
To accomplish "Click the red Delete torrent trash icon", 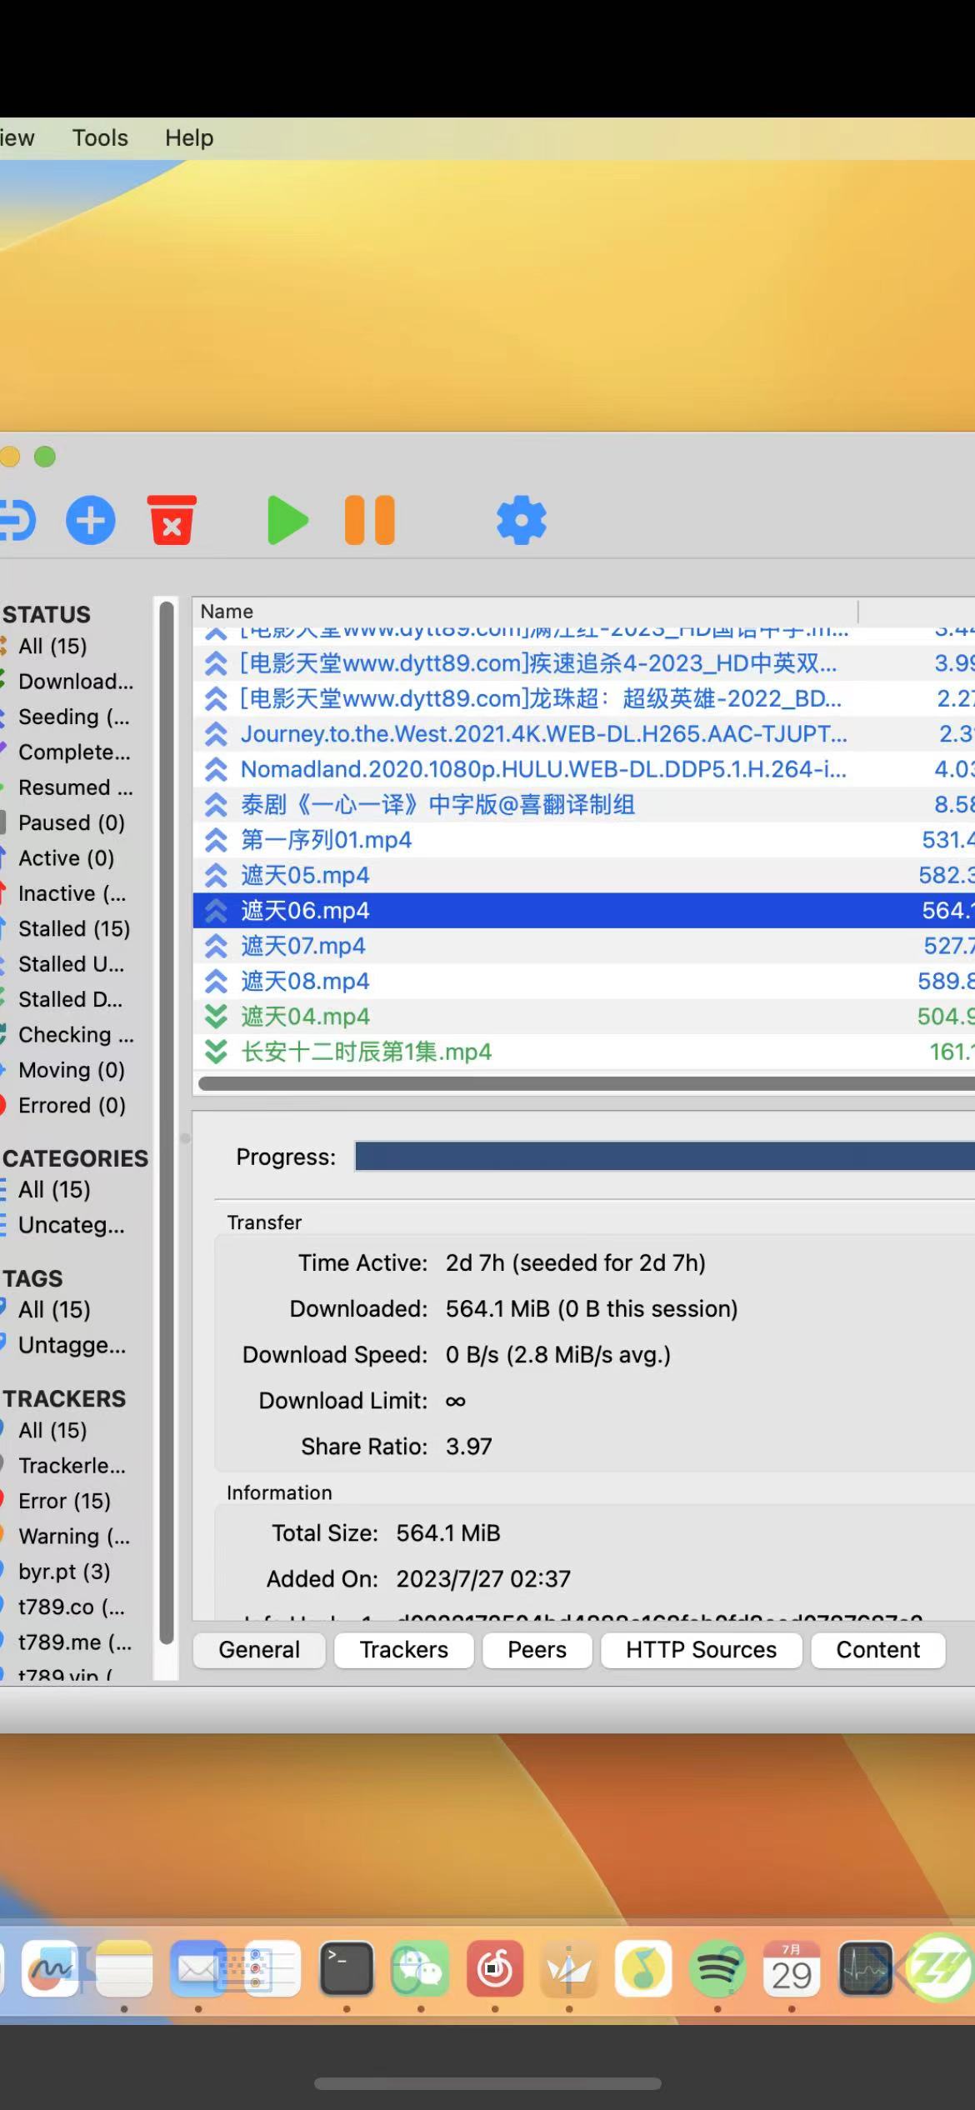I will pos(172,520).
